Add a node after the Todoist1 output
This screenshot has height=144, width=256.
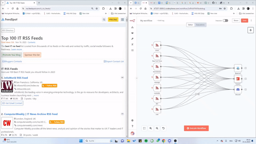click(245, 79)
